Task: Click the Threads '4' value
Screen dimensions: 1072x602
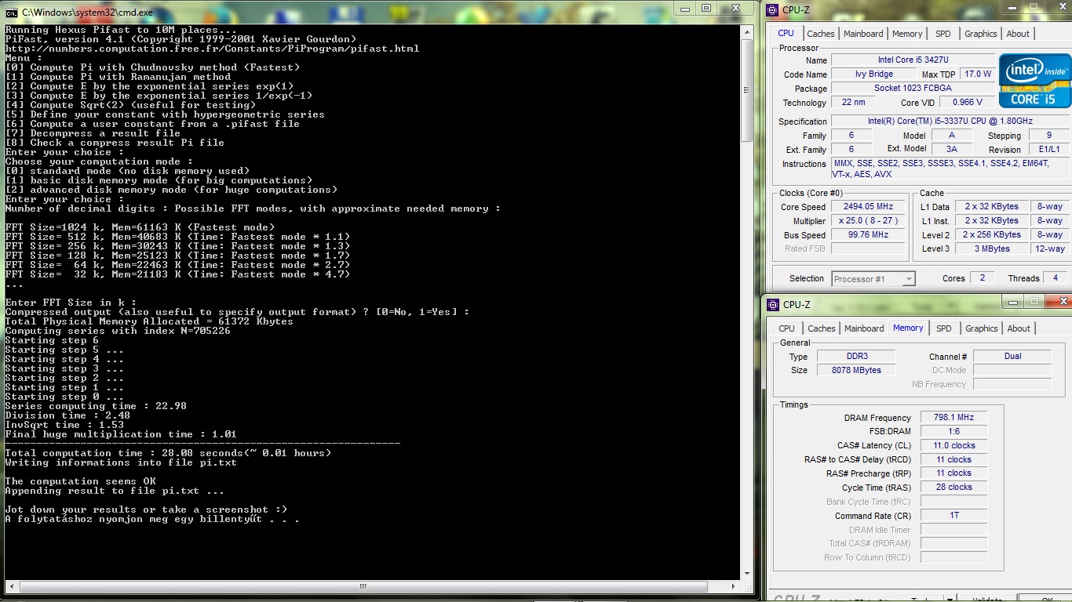Action: [1056, 278]
